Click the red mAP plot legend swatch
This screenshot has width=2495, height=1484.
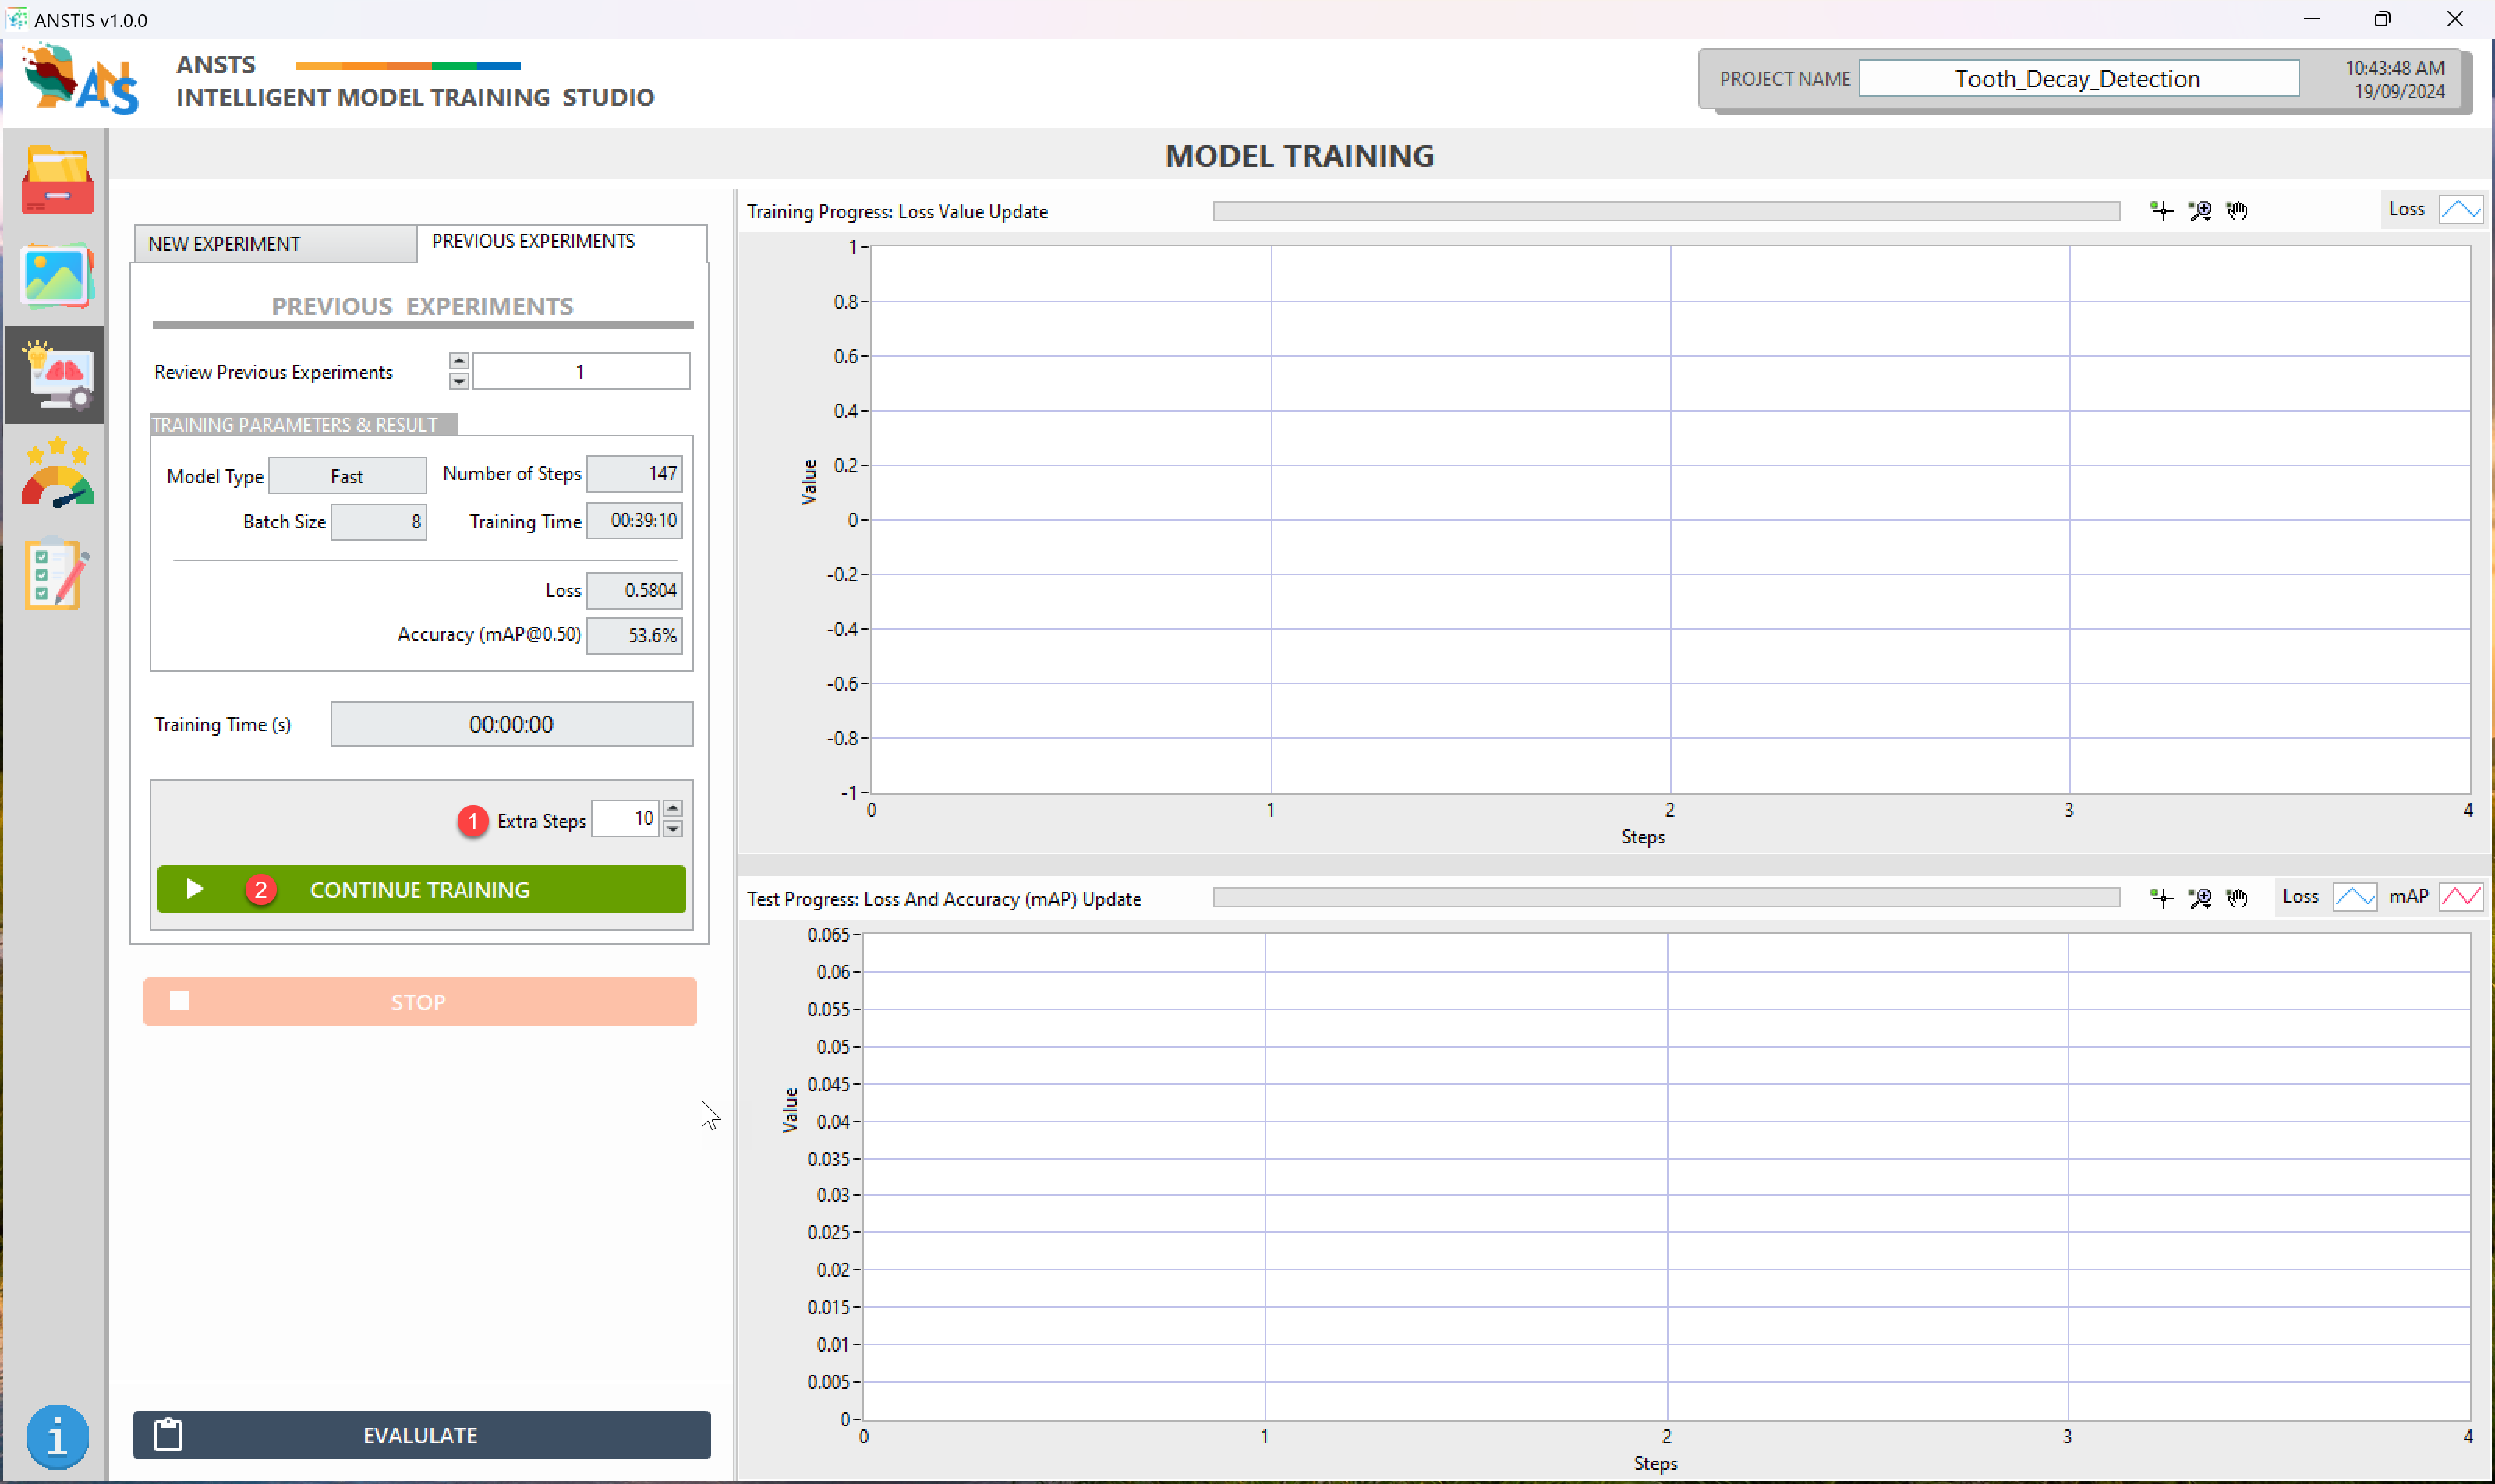pyautogui.click(x=2460, y=897)
